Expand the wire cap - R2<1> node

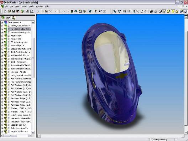[x=2, y=72]
